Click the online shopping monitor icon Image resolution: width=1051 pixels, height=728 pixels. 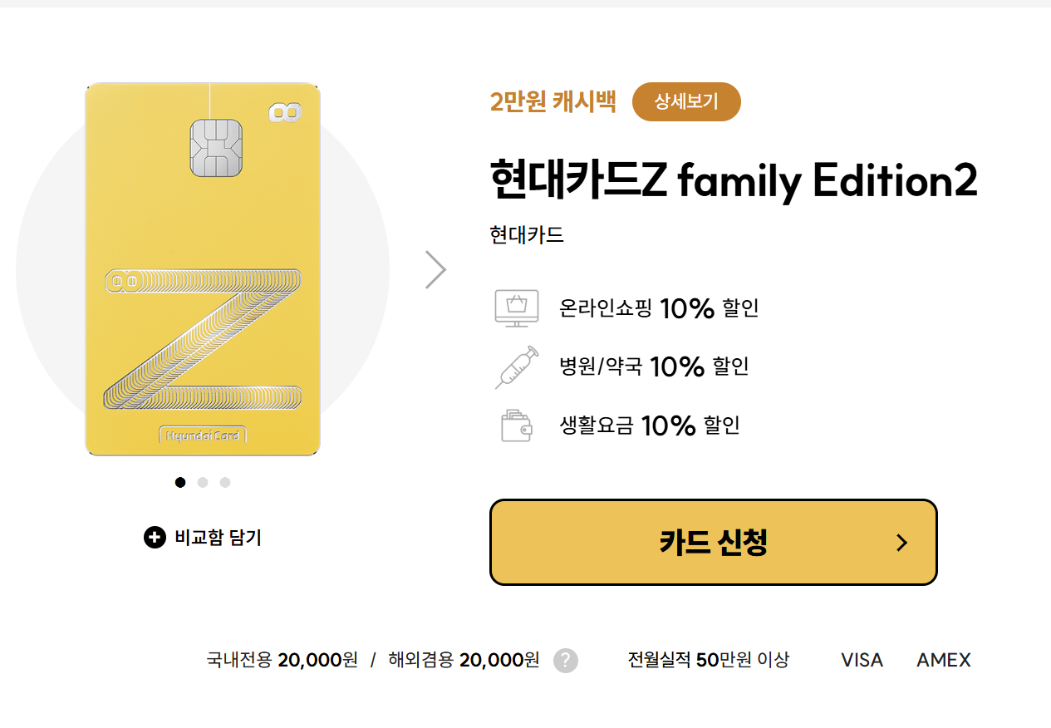click(x=516, y=307)
